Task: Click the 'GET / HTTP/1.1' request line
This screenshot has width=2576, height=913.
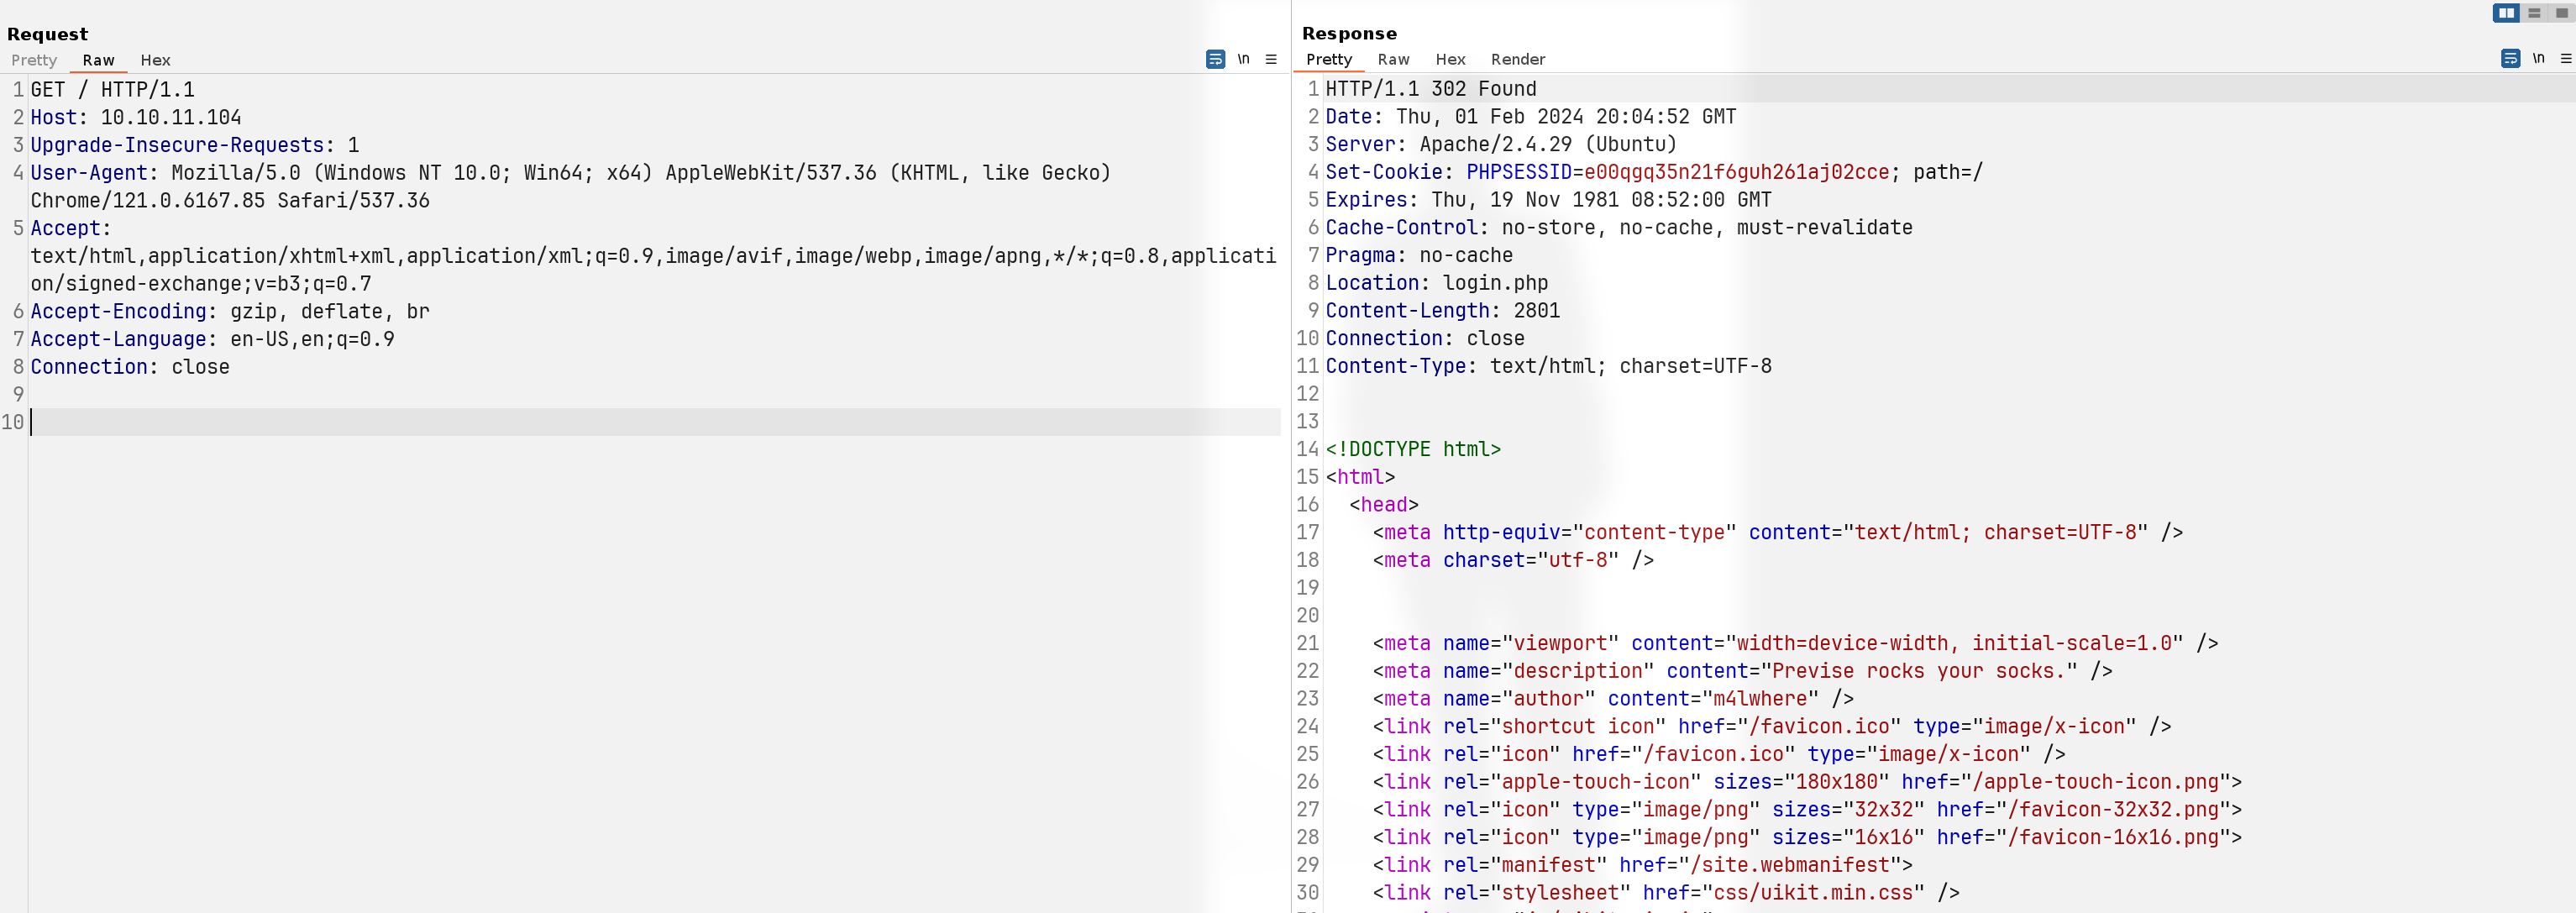Action: point(112,90)
